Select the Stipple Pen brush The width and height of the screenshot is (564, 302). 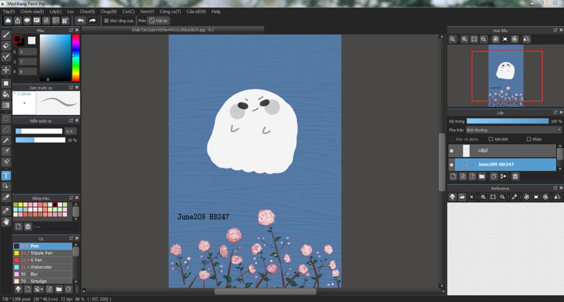42,253
